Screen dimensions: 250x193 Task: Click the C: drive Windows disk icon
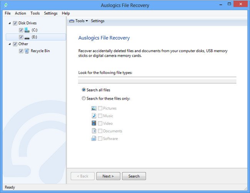pyautogui.click(x=27, y=30)
